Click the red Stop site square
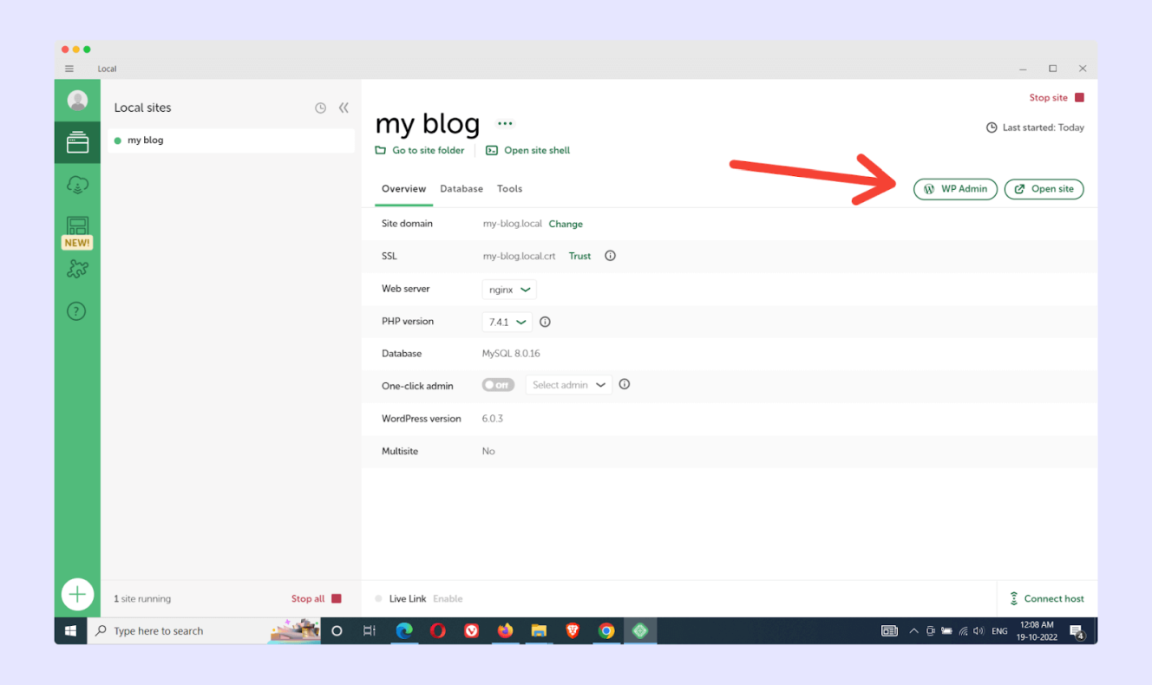 [x=1079, y=98]
